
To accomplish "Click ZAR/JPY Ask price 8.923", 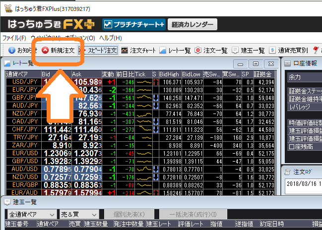I will click(x=87, y=145).
